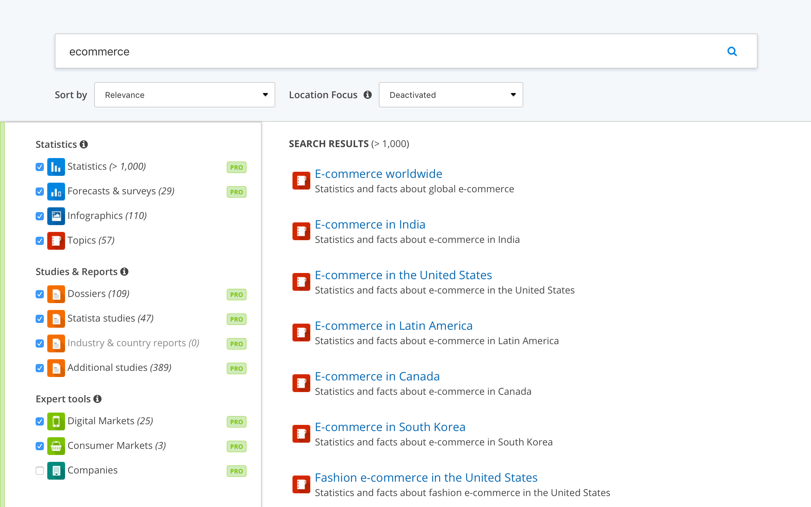Open the E-commerce in India link
The height and width of the screenshot is (507, 811).
tap(370, 224)
